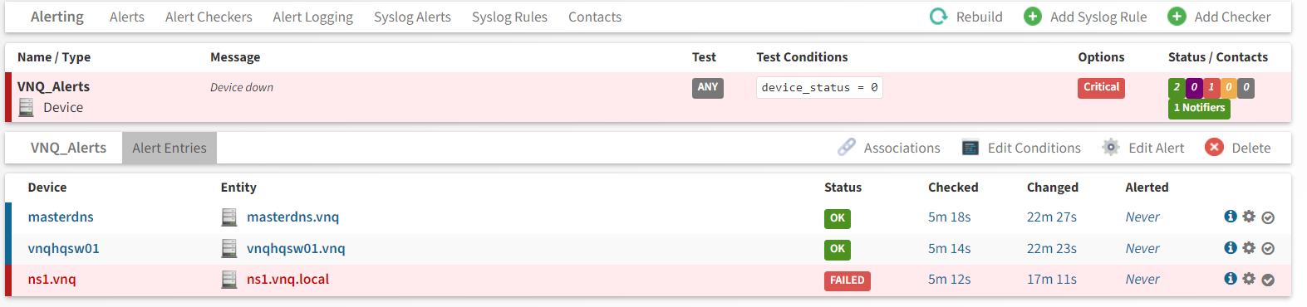This screenshot has width=1307, height=307.
Task: Click the Edit Conditions icon
Action: pos(970,148)
